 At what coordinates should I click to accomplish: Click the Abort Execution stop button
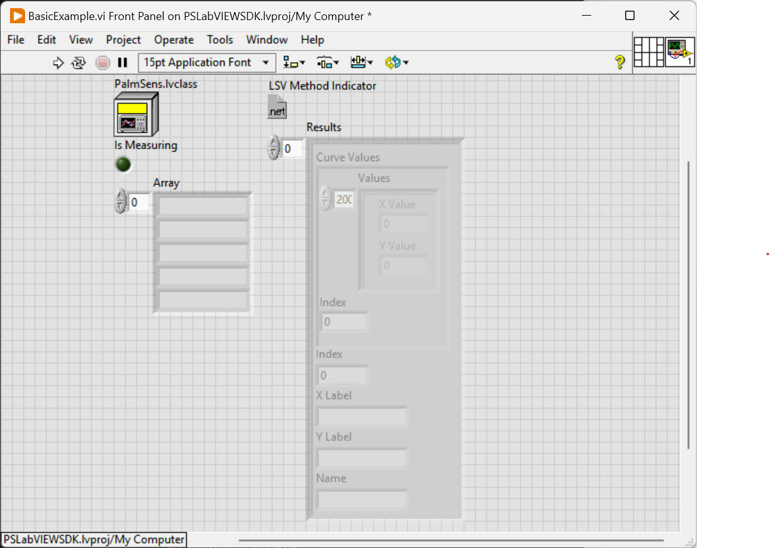click(102, 63)
